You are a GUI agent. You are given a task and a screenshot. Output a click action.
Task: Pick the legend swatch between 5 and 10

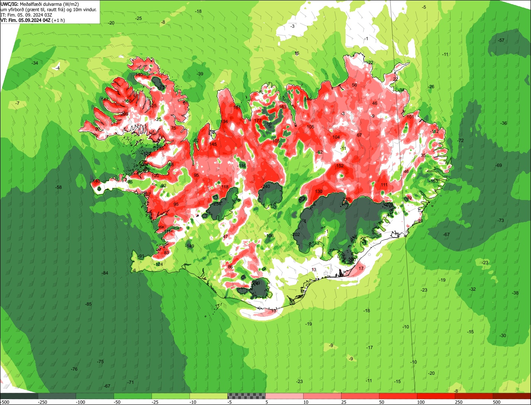click(285, 396)
